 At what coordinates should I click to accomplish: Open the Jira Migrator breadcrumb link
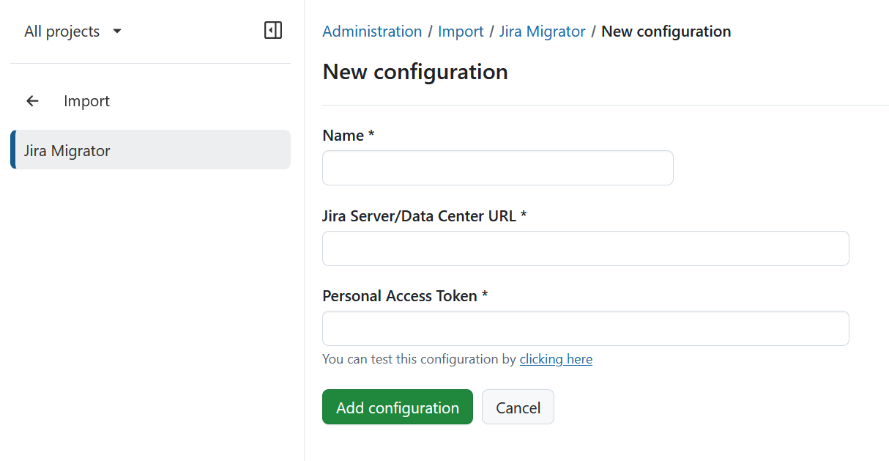point(542,32)
